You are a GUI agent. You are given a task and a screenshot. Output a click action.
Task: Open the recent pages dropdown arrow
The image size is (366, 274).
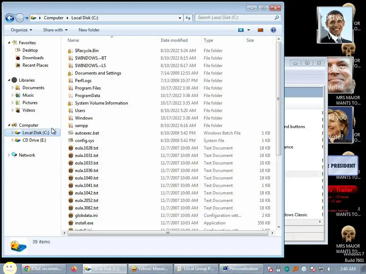click(x=27, y=18)
